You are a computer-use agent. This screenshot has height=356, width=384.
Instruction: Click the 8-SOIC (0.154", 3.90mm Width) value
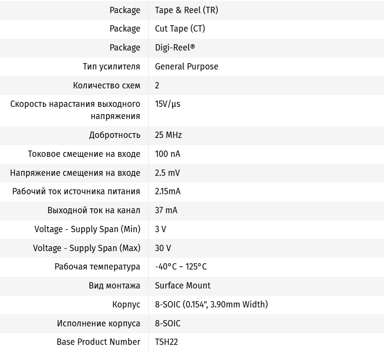[x=211, y=305]
